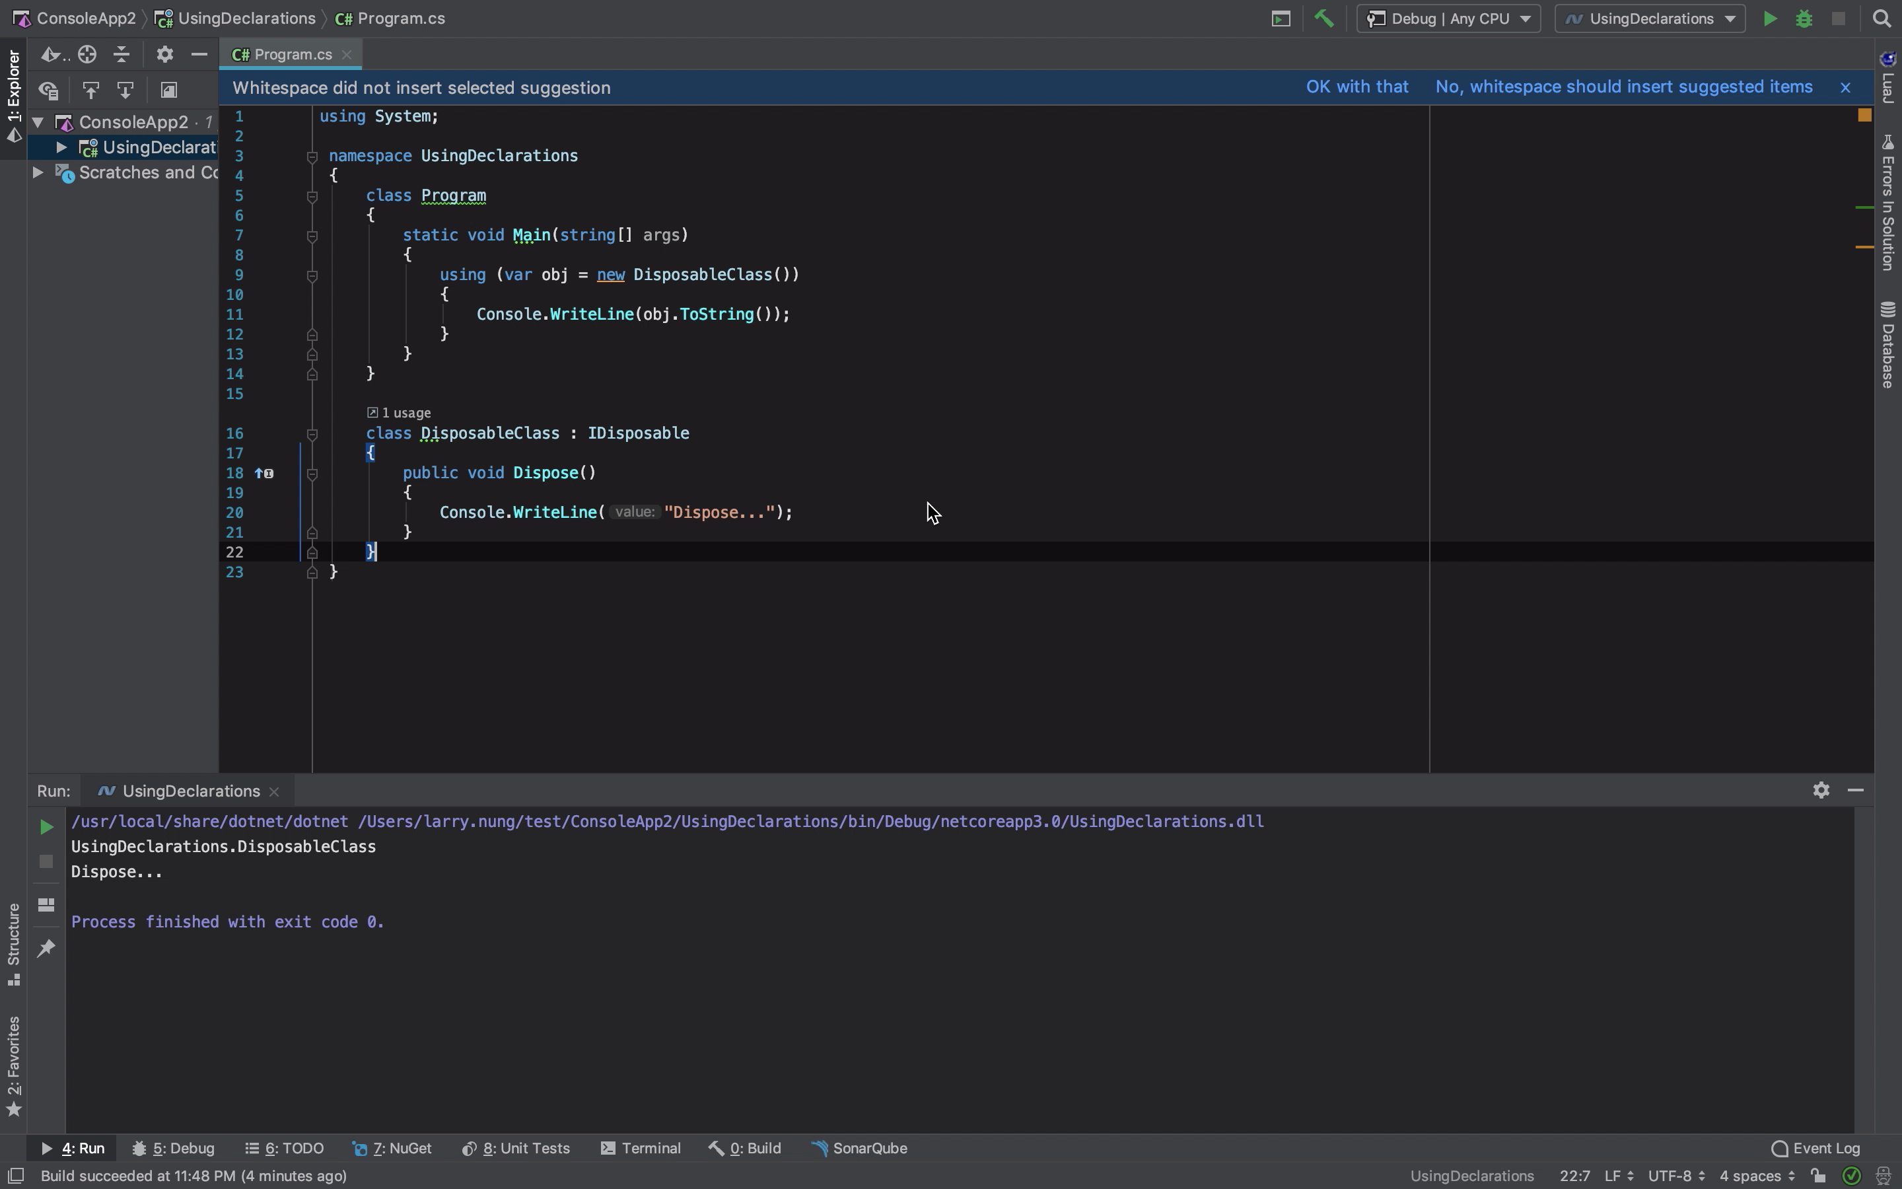Close the UsingDeclarations run tab

274,792
